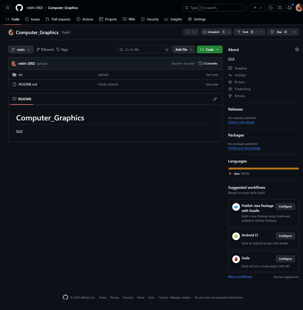The width and height of the screenshot is (303, 310).
Task: Configure the Android CI workflow
Action: [x=285, y=236]
